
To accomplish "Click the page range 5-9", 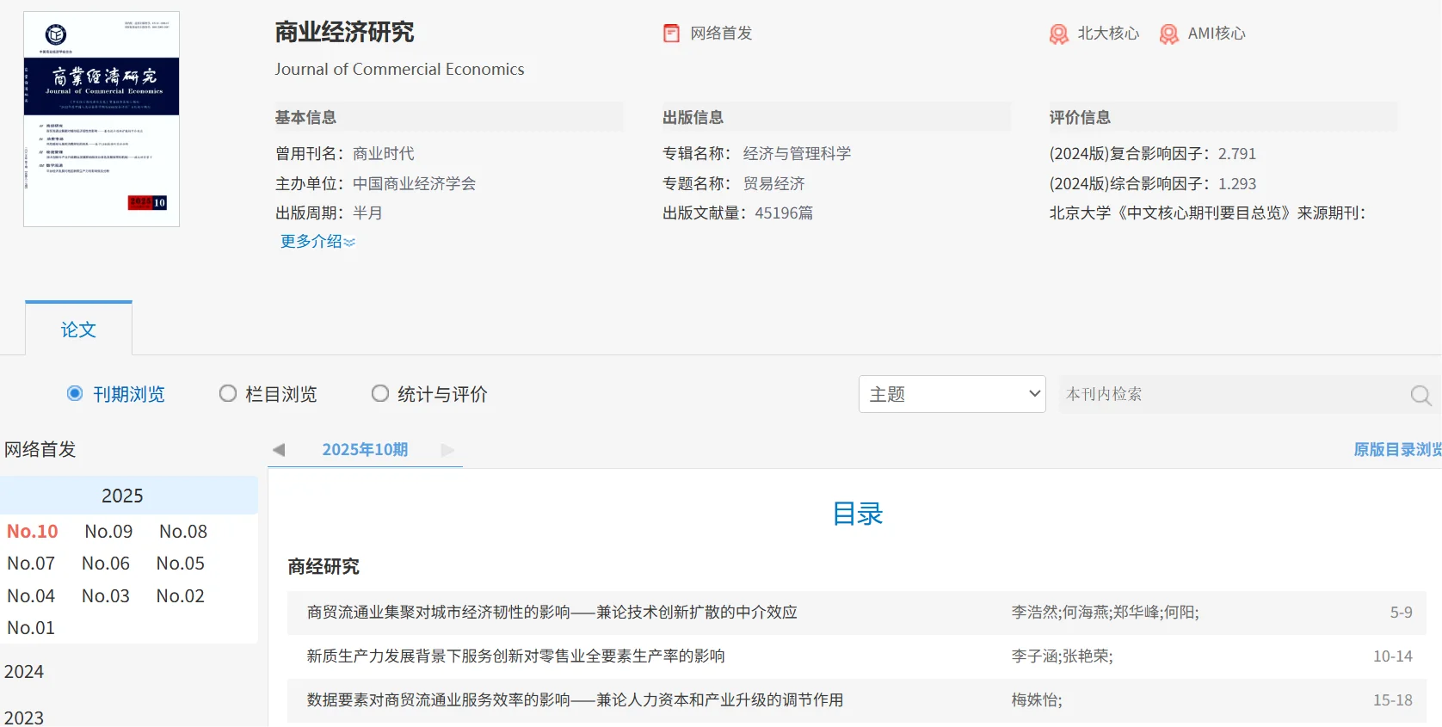I will click(x=1402, y=613).
